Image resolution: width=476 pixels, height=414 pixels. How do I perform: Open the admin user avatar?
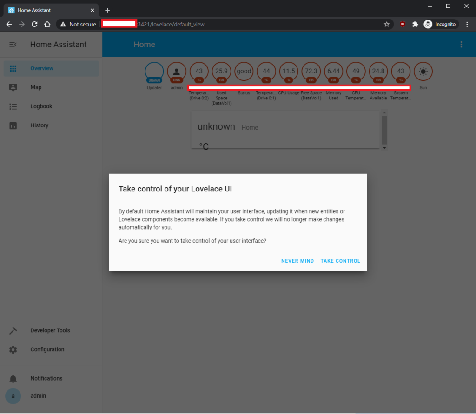tap(13, 396)
